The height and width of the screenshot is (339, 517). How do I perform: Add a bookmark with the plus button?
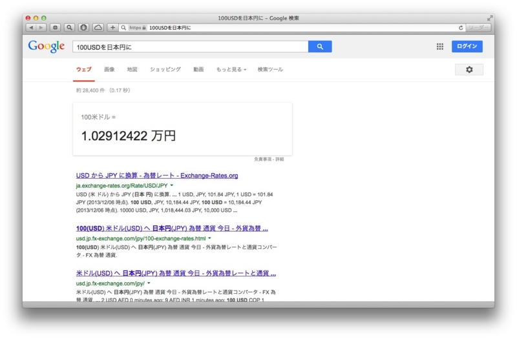coord(112,28)
